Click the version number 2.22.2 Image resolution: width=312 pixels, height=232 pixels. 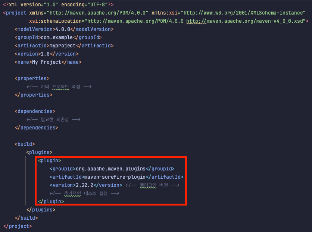[x=84, y=185]
